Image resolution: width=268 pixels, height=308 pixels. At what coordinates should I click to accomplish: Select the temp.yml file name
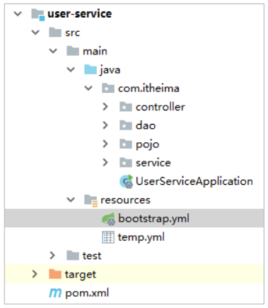click(141, 237)
